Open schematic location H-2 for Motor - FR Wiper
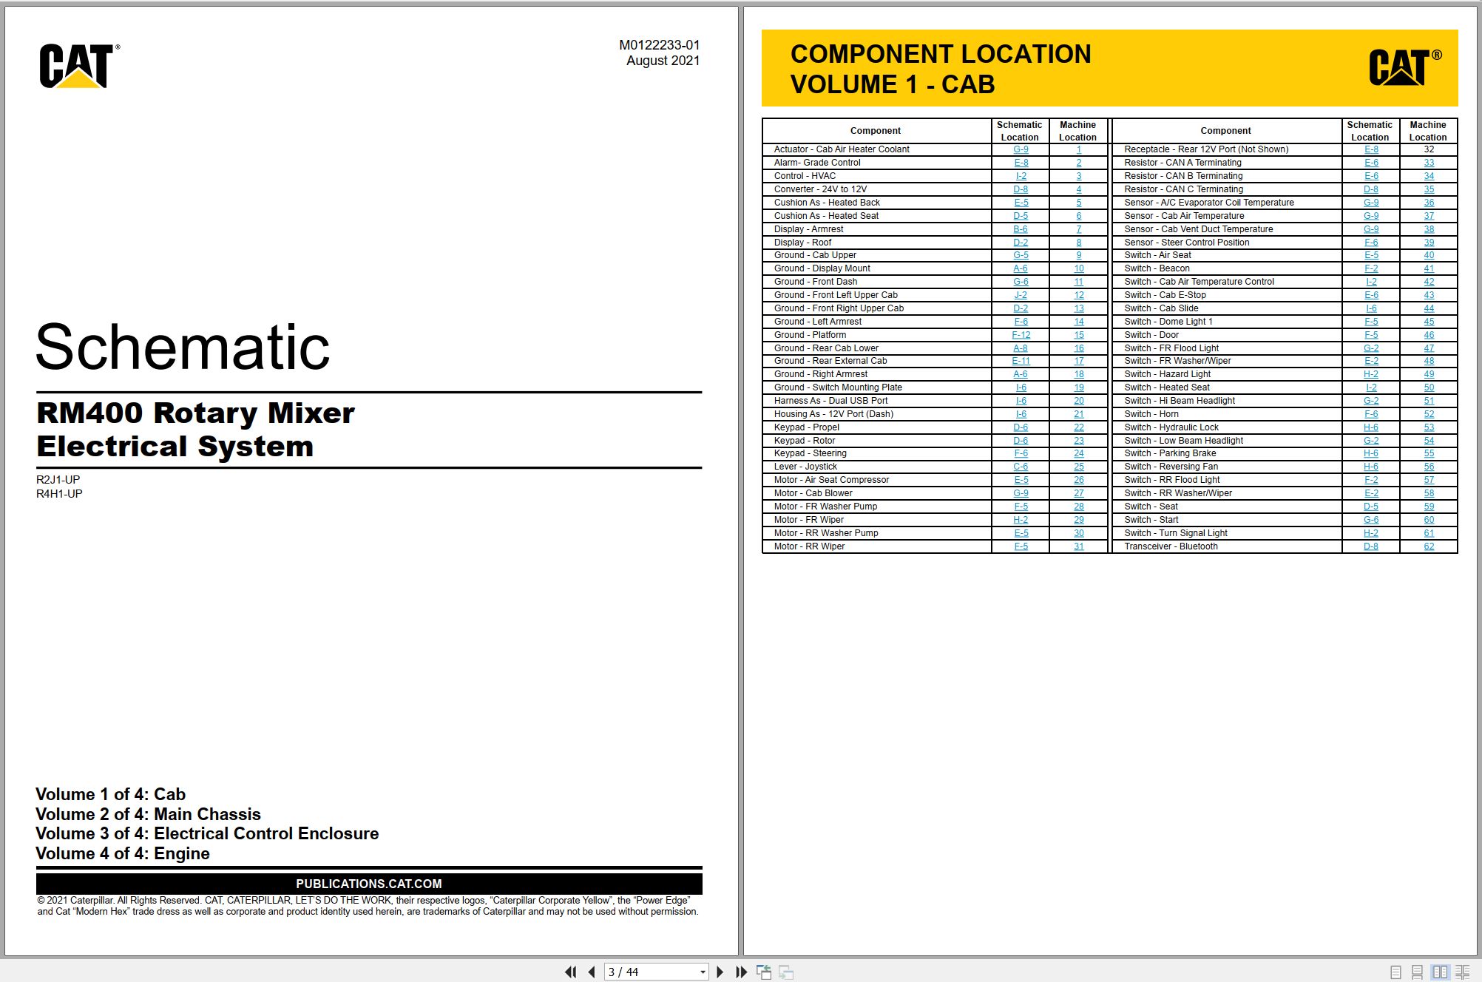This screenshot has width=1482, height=982. [x=1021, y=520]
